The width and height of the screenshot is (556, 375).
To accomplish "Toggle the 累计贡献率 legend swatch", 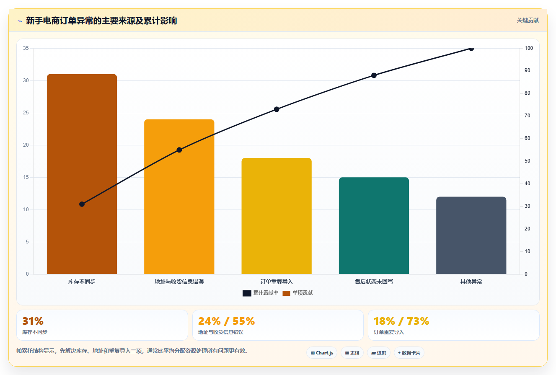I will pos(247,293).
